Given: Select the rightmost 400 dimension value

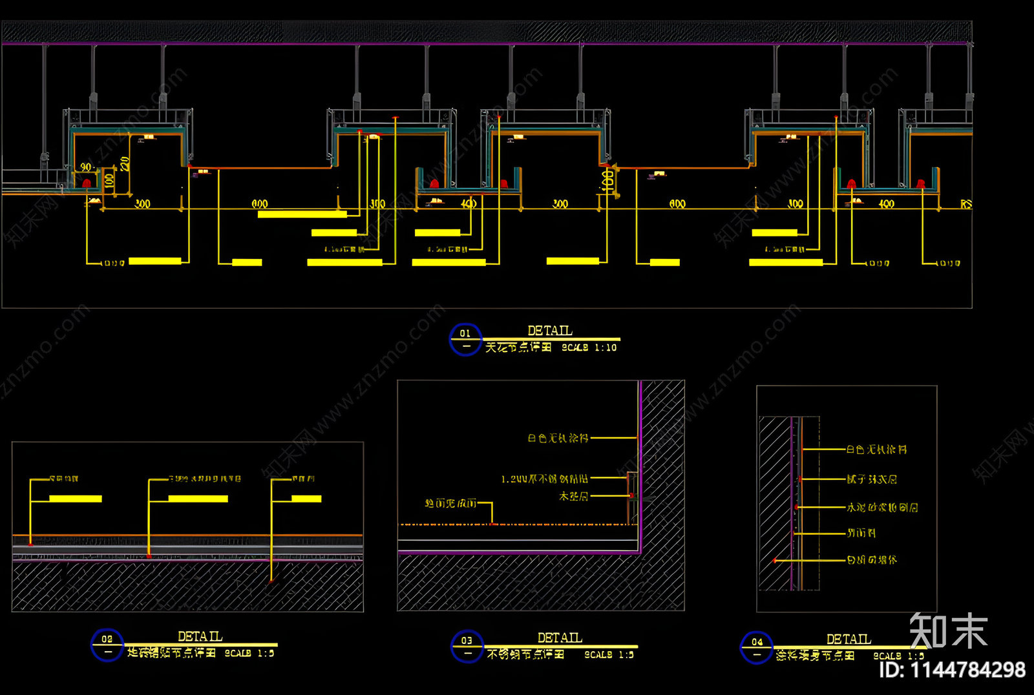Looking at the screenshot, I should pos(886,204).
